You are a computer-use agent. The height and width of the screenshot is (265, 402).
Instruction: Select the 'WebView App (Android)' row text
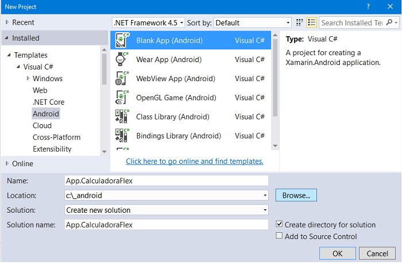(x=176, y=79)
